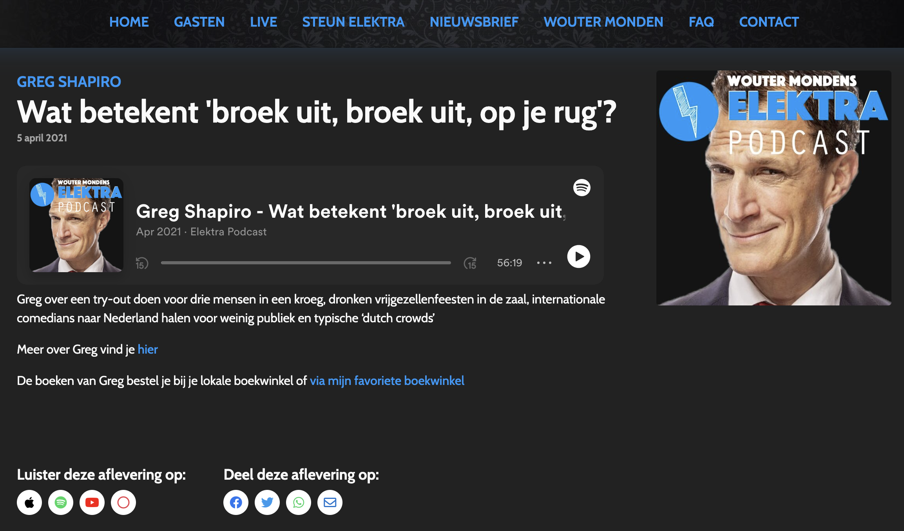Screen dimensions: 904x531
Task: Open 'via mijn favoriete boekwinkel' link
Action: point(387,381)
